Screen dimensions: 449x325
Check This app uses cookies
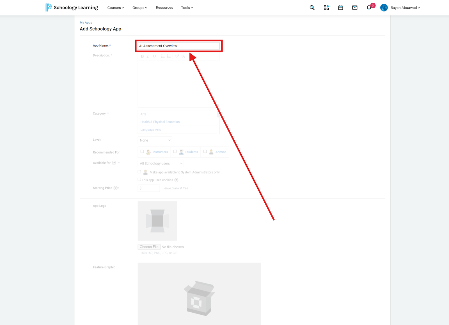[139, 180]
